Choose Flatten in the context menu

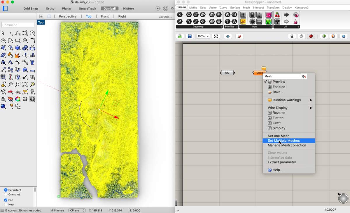point(278,118)
